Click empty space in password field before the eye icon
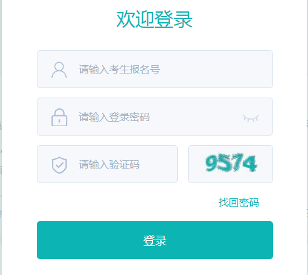The height and width of the screenshot is (275, 308). 196,117
